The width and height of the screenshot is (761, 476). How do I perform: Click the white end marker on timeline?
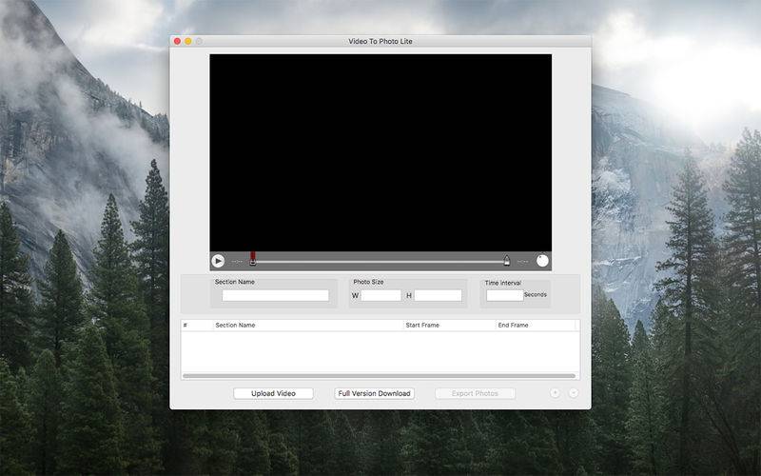pos(507,260)
